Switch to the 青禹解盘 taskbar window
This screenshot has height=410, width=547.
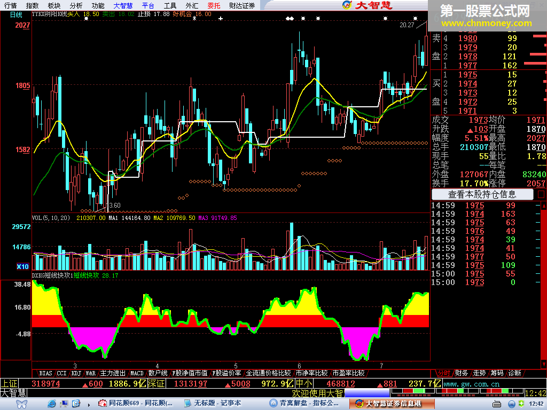coord(304,404)
